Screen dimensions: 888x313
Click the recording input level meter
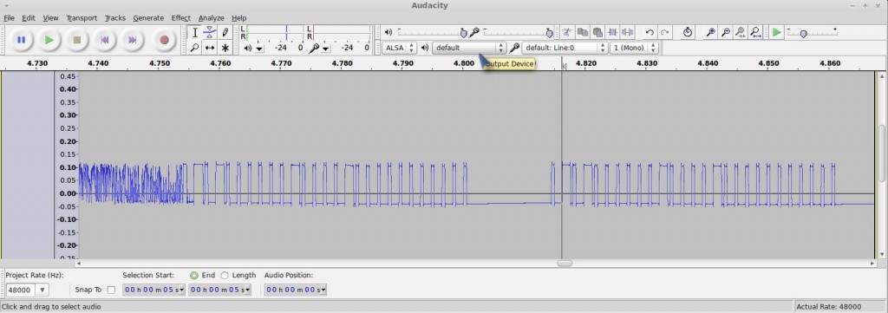(339, 32)
